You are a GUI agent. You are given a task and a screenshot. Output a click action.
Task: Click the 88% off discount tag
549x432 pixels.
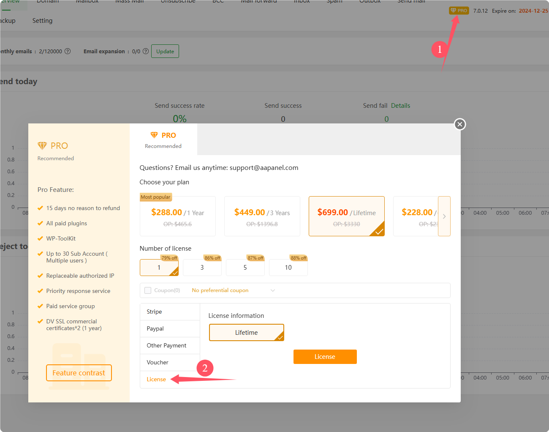pos(299,258)
